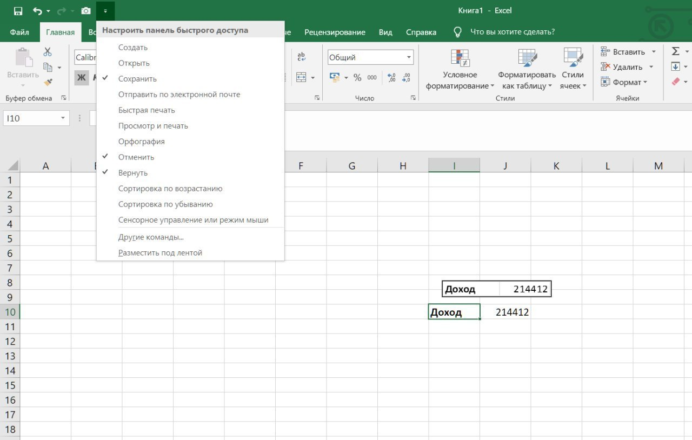Apply percent style with the % icon
Image resolution: width=692 pixels, height=440 pixels.
click(357, 78)
